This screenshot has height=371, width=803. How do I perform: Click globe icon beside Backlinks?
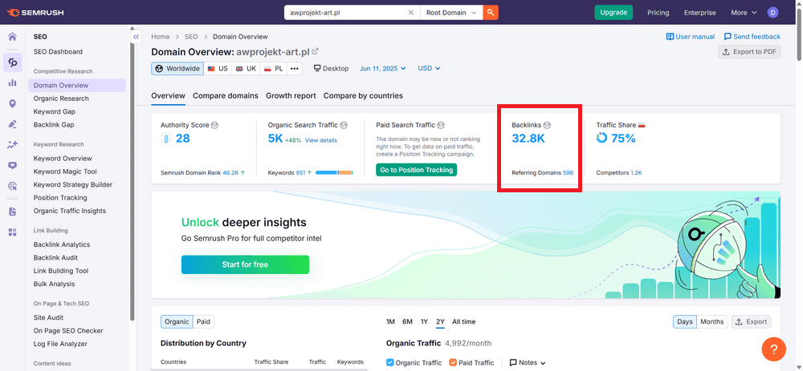(547, 125)
